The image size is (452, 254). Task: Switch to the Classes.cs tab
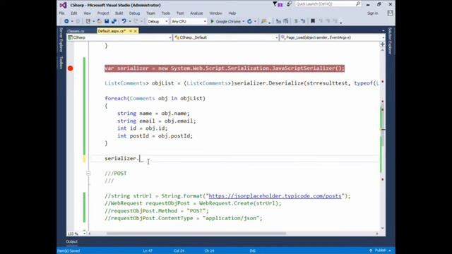pos(76,31)
